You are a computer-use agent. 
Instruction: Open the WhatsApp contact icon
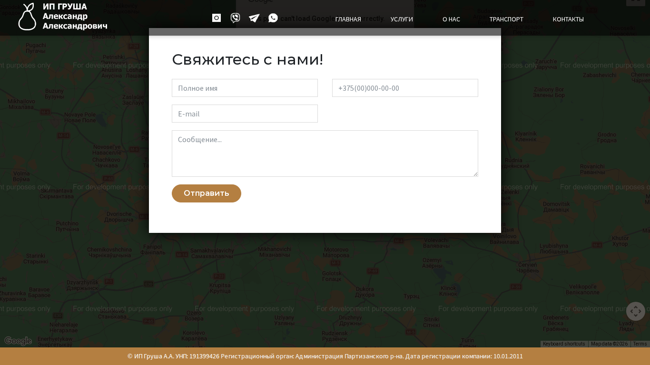click(273, 18)
